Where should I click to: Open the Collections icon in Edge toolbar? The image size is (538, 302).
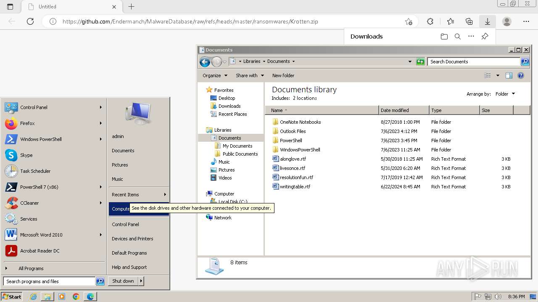point(469,21)
